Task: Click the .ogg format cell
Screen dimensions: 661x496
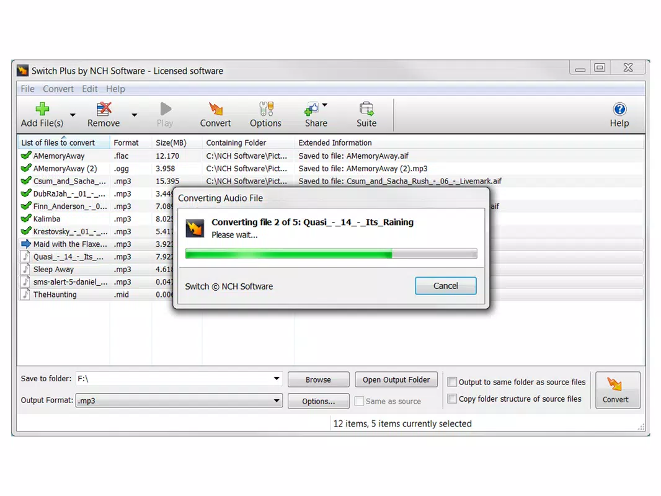Action: (122, 169)
